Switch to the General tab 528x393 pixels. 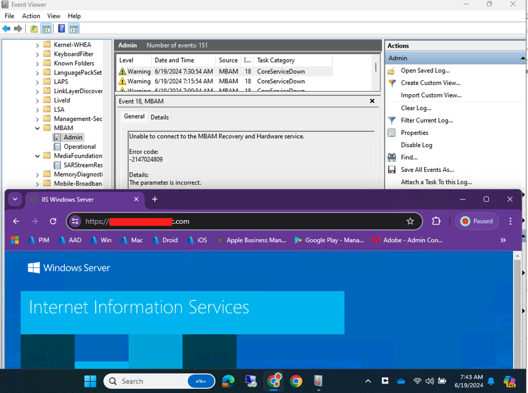point(134,116)
